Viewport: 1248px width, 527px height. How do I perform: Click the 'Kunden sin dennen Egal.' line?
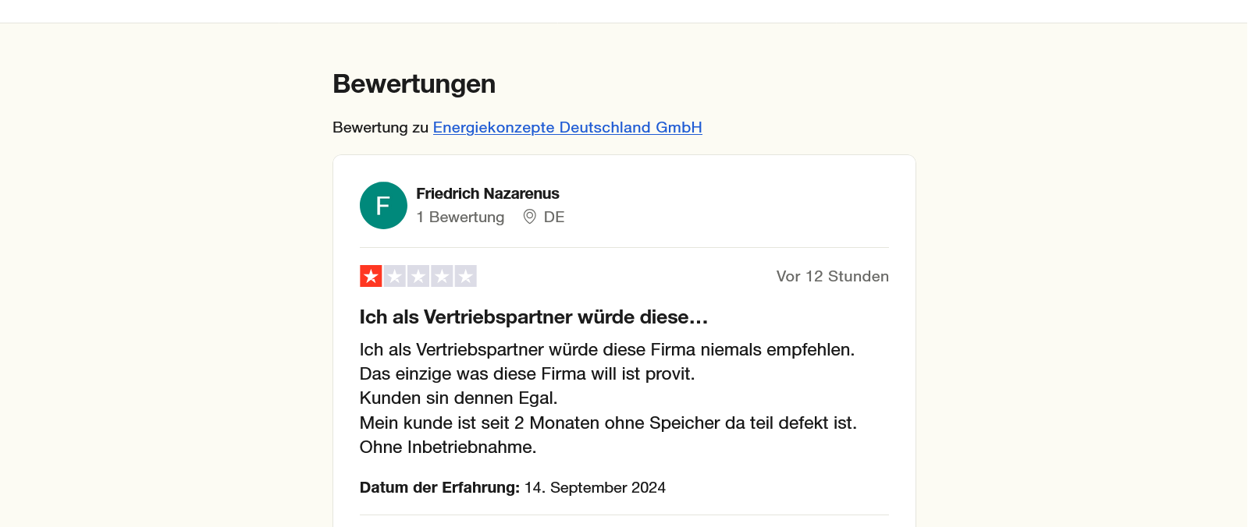(x=458, y=398)
